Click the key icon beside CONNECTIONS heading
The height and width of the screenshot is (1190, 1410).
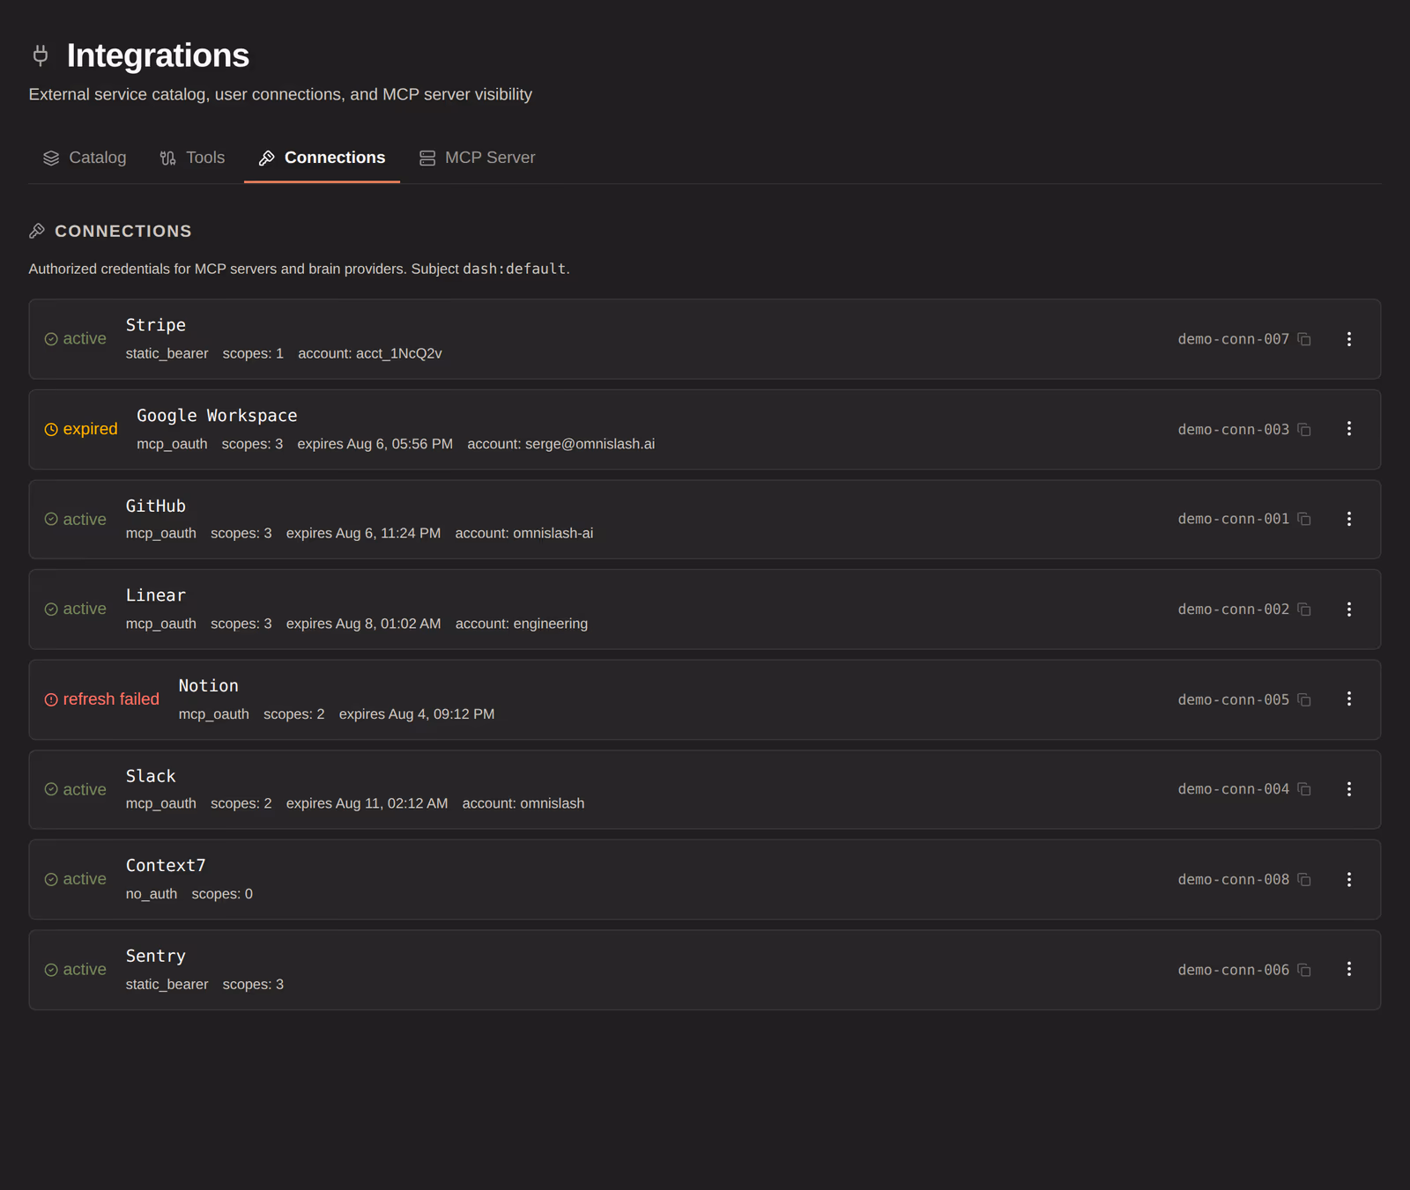pyautogui.click(x=37, y=231)
